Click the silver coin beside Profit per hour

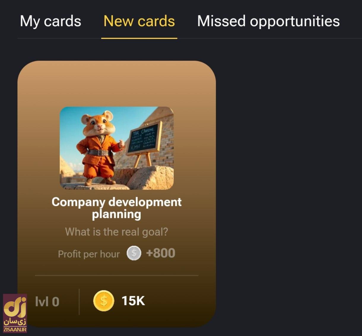(x=134, y=253)
